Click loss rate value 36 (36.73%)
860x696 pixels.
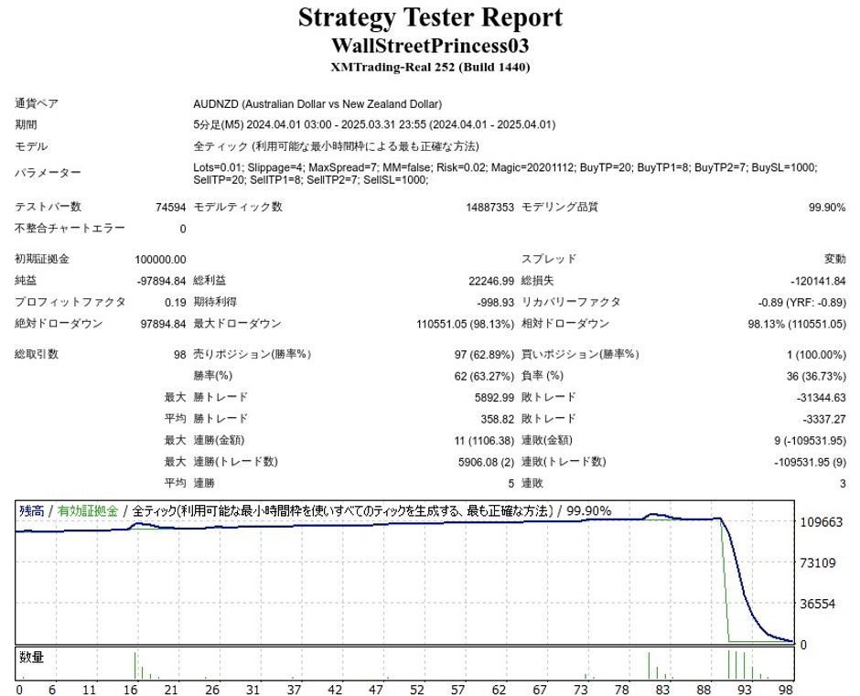click(x=816, y=376)
